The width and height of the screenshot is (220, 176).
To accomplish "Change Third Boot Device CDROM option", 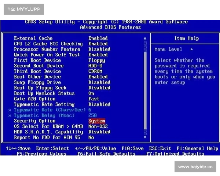I will (95, 71).
